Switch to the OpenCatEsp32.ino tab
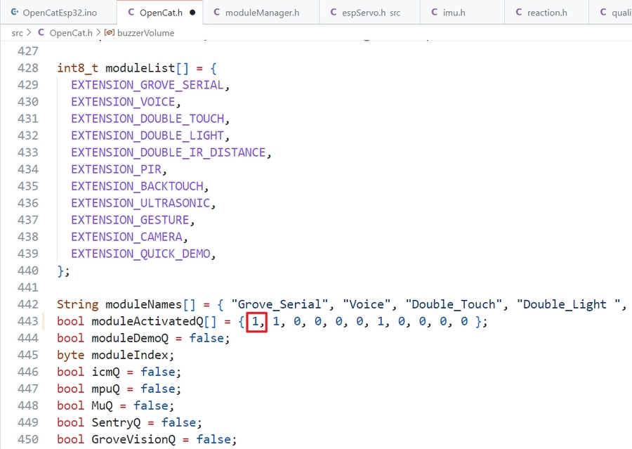 (x=60, y=13)
